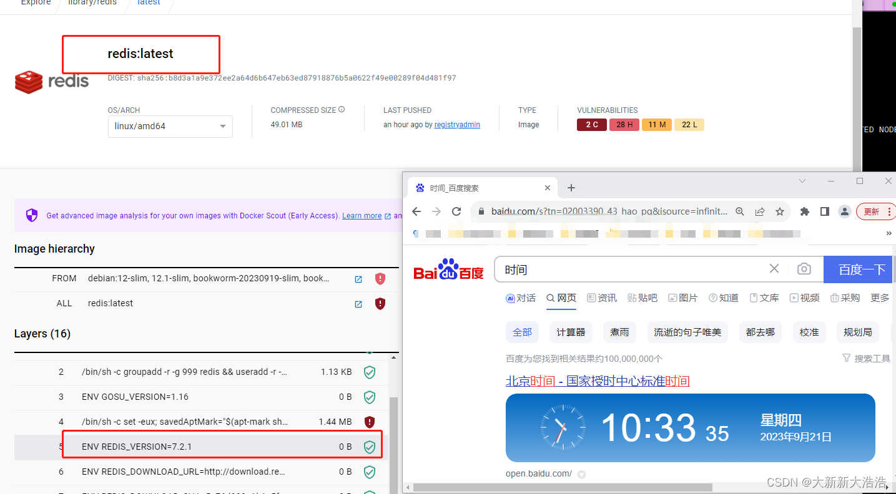Click the Docker Scout shield icon in banner

(32, 216)
